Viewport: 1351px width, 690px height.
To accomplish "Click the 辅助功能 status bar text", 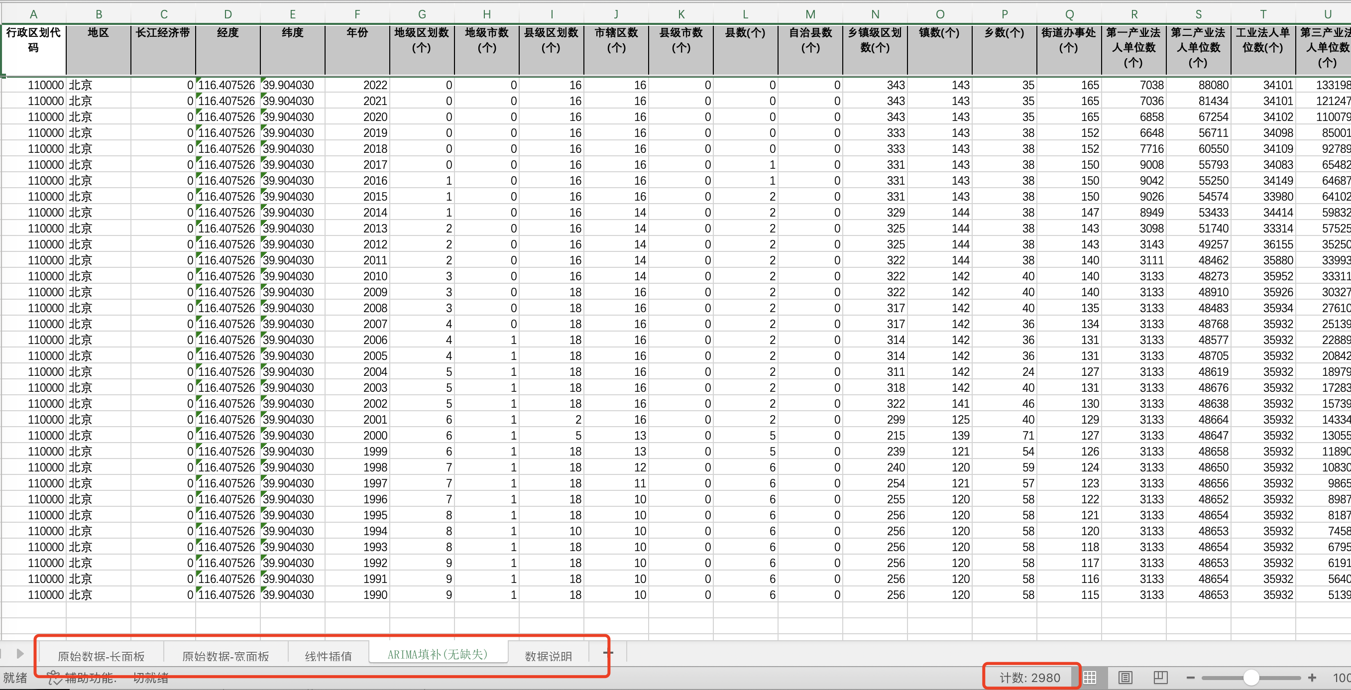I will (x=90, y=678).
